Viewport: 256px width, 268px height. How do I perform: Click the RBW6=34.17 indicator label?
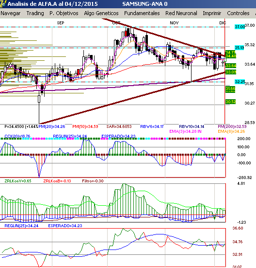coord(152,126)
